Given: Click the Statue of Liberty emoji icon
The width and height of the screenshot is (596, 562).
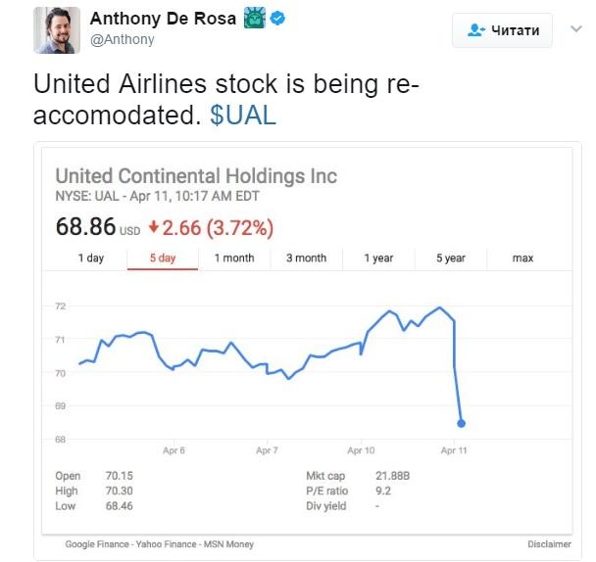Looking at the screenshot, I should click(254, 20).
